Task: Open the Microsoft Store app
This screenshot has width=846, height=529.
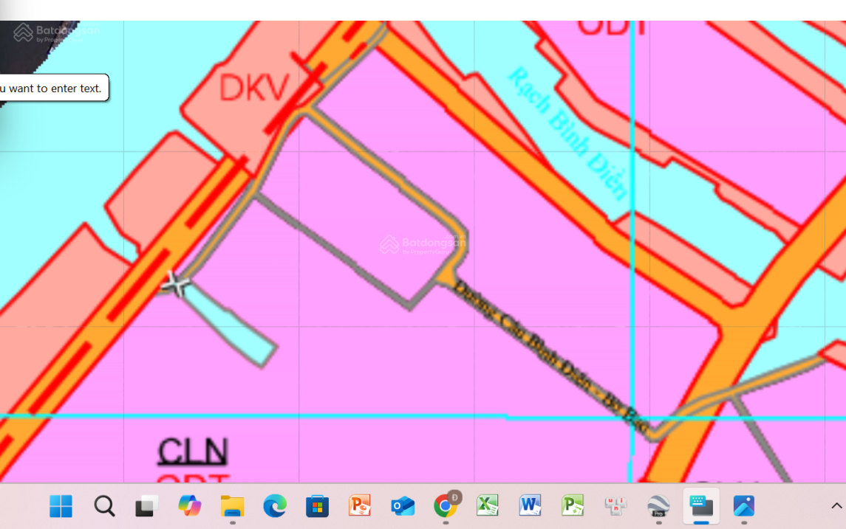Action: pyautogui.click(x=317, y=506)
